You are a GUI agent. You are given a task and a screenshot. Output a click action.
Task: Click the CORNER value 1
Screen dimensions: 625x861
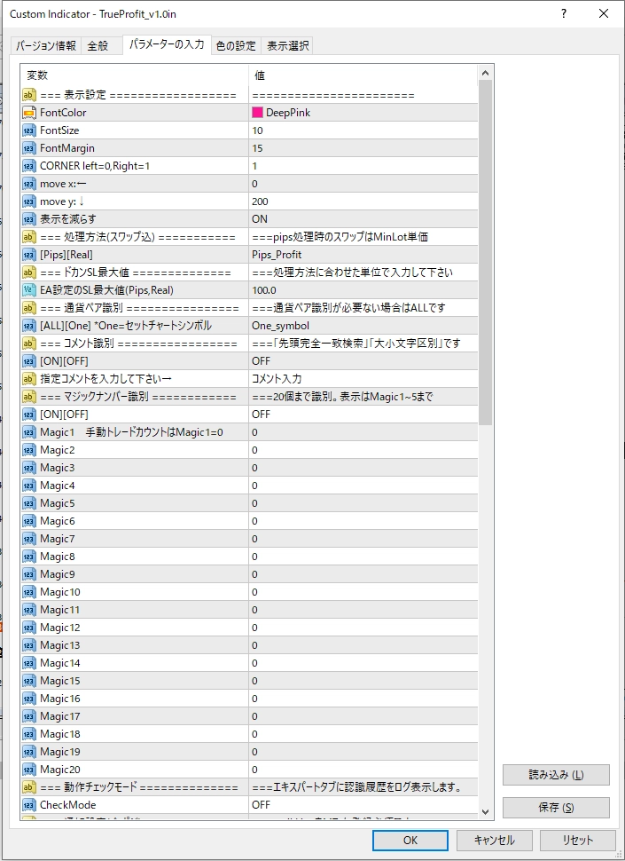coord(363,166)
